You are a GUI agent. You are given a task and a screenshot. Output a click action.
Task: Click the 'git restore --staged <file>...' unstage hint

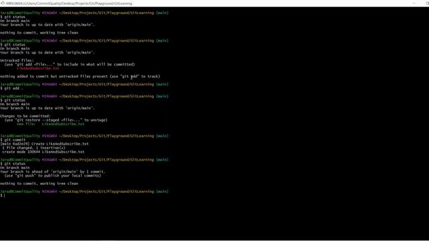click(x=56, y=120)
